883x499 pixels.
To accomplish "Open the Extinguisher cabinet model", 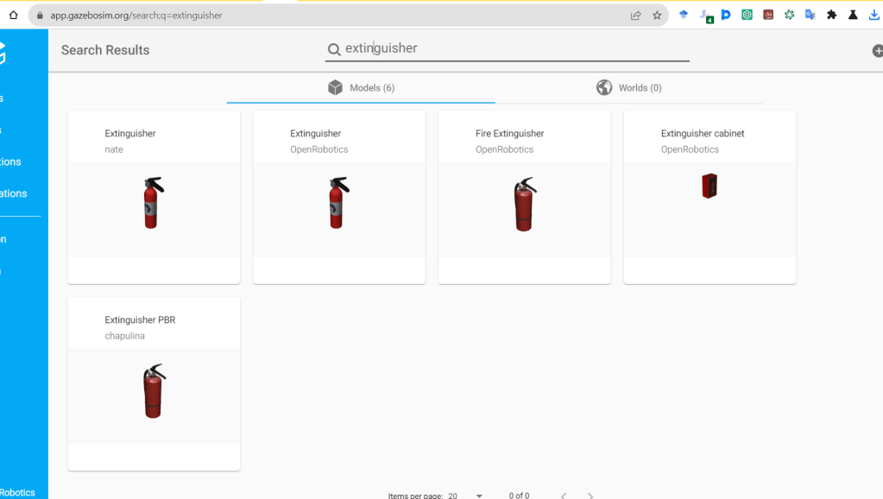I will click(710, 197).
